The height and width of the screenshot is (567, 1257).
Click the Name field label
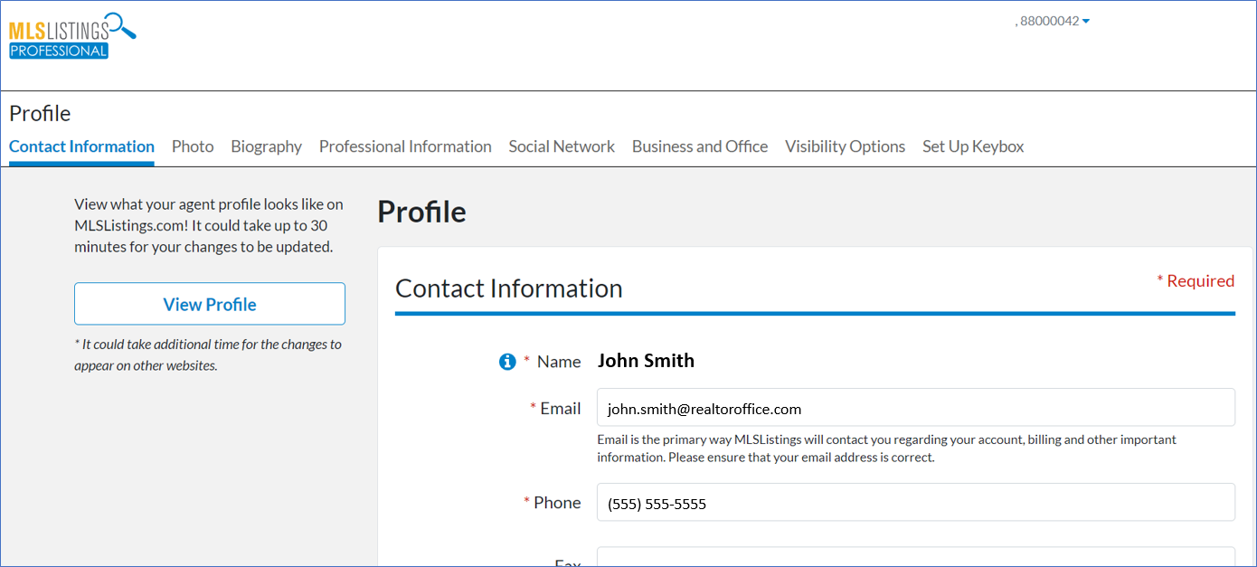(x=559, y=362)
